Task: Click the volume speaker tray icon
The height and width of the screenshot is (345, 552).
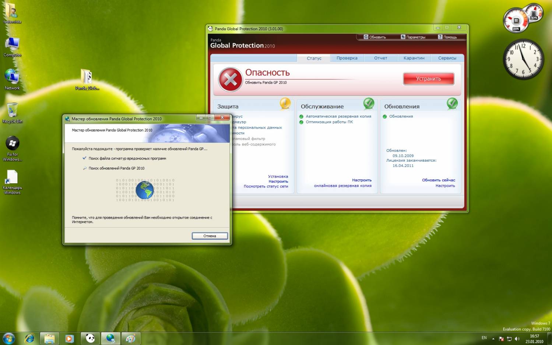Action: click(517, 338)
